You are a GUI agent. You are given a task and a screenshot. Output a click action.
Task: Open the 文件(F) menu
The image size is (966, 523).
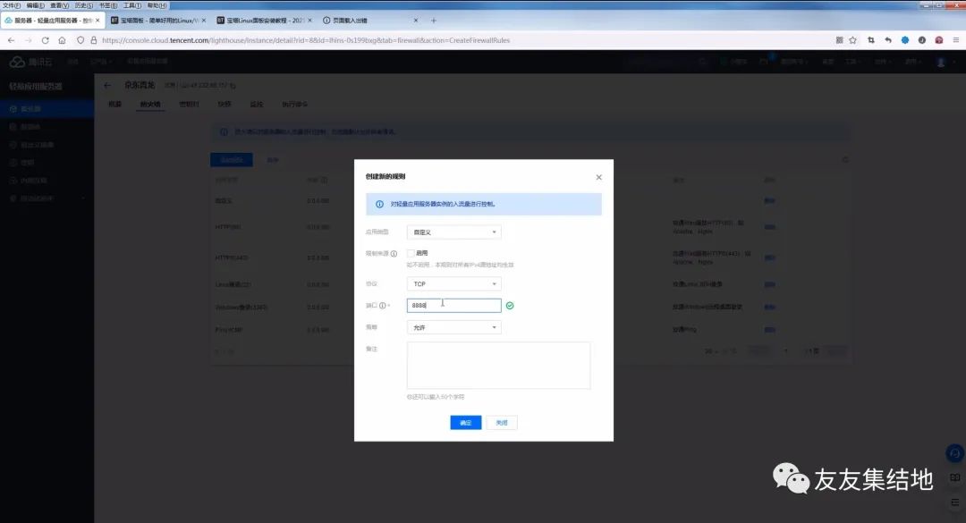pos(12,5)
